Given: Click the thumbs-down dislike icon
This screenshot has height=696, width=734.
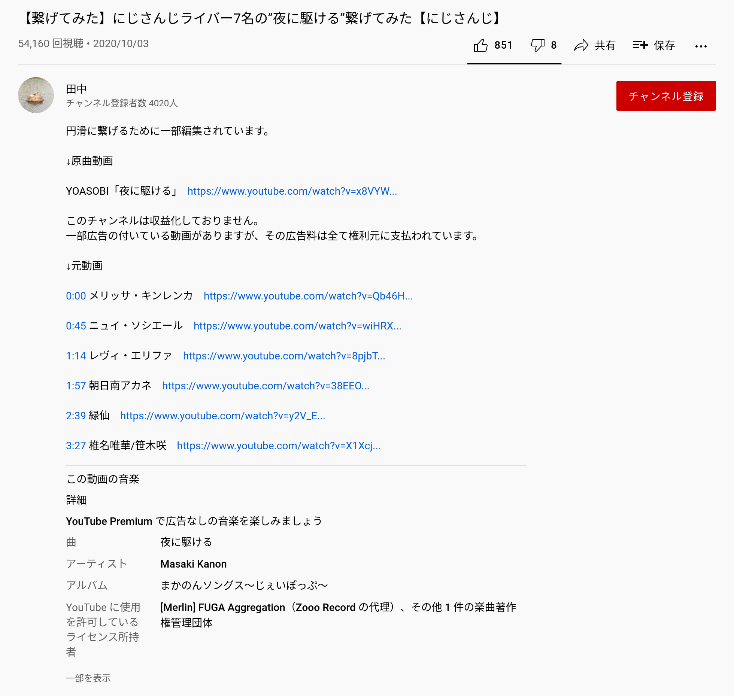Looking at the screenshot, I should (537, 45).
